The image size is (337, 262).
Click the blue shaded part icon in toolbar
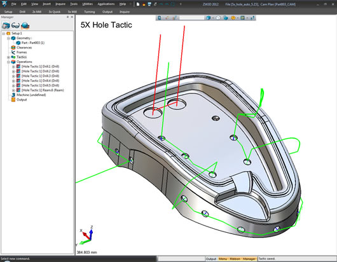(x=226, y=18)
